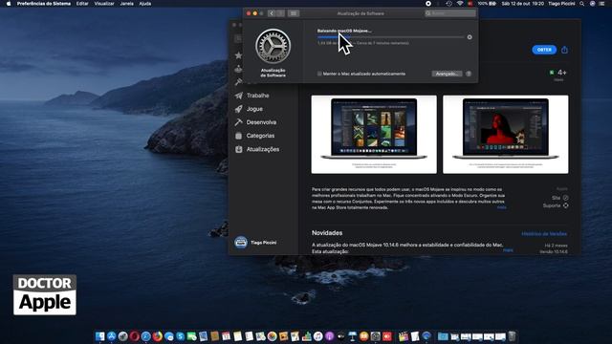Viewport: 612px width, 344px height.
Task: Open Siri from menu bar
Action: [x=593, y=4]
